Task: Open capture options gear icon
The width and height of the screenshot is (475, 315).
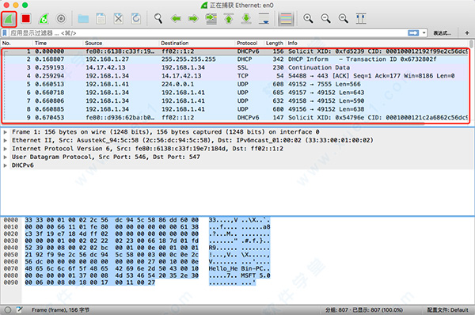Action: pos(61,19)
